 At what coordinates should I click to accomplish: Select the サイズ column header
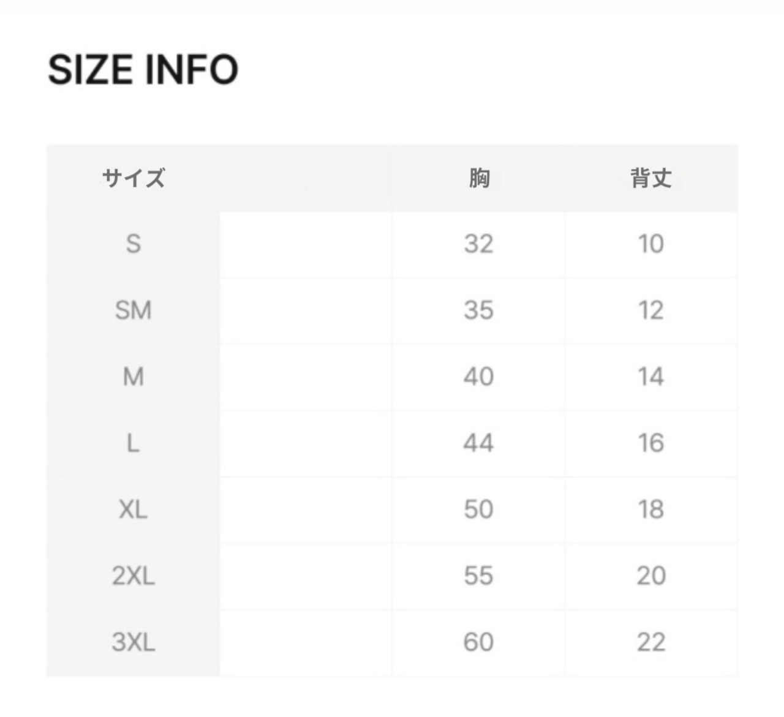coord(134,178)
